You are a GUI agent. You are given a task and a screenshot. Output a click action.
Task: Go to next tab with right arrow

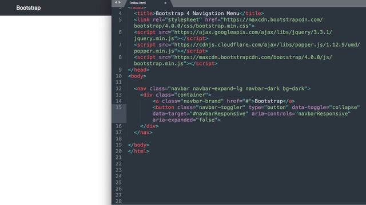(x=120, y=2)
